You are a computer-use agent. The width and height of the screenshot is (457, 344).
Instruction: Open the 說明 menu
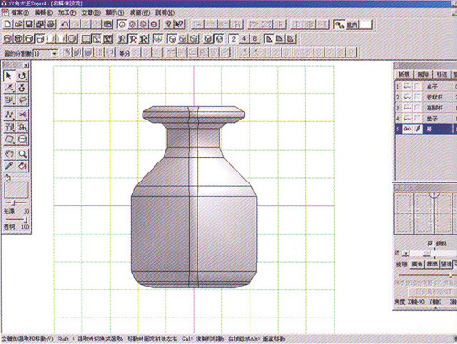(x=165, y=13)
